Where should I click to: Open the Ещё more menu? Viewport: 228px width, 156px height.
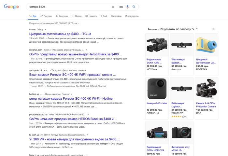tap(104, 16)
